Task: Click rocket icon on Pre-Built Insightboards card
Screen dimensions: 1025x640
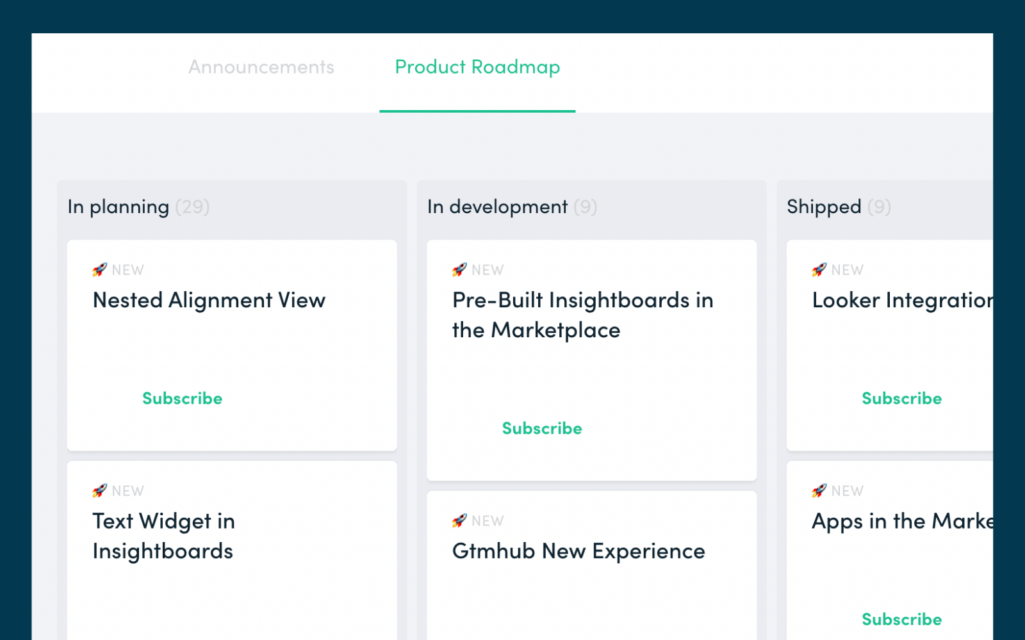Action: point(459,269)
